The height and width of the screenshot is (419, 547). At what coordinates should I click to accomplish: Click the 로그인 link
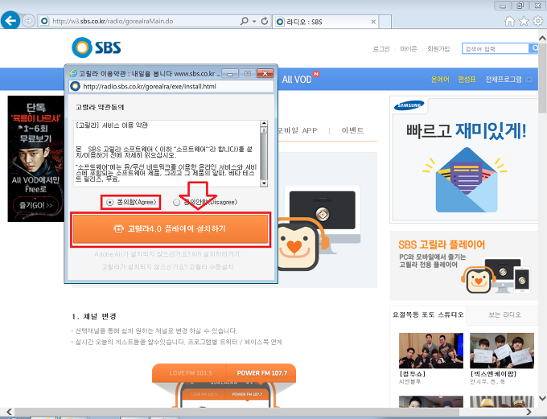click(381, 49)
